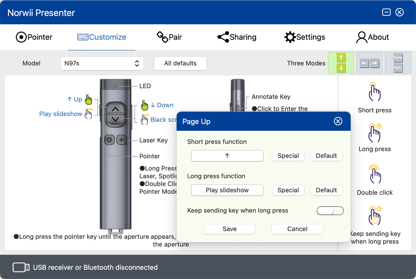Image resolution: width=416 pixels, height=279 pixels.
Task: Click the green hand icon beside Down
Action: [145, 105]
